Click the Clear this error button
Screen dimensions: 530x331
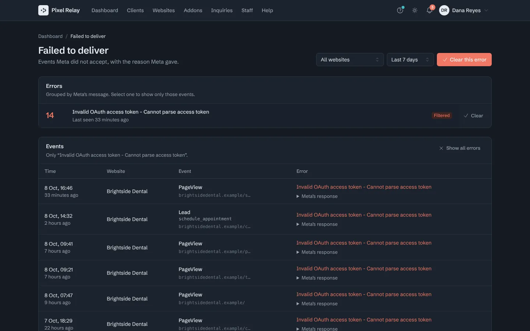click(464, 60)
